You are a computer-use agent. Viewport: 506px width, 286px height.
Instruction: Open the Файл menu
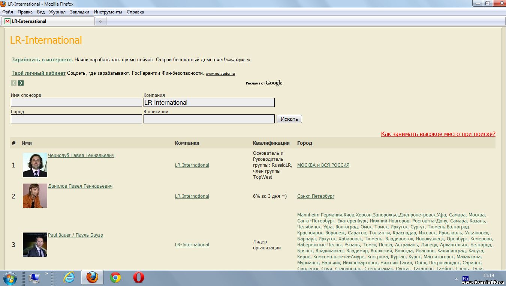click(x=7, y=12)
